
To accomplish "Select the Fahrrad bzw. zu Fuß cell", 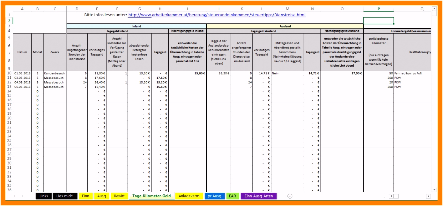I will (412, 73).
